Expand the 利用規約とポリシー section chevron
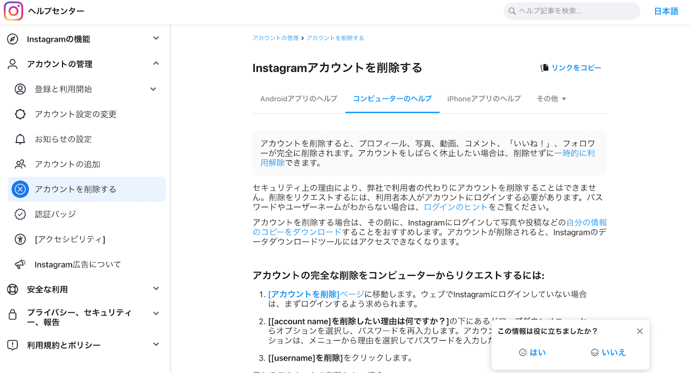Image resolution: width=690 pixels, height=373 pixels. [x=156, y=344]
